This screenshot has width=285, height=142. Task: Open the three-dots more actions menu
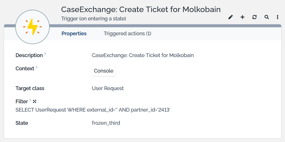[278, 17]
